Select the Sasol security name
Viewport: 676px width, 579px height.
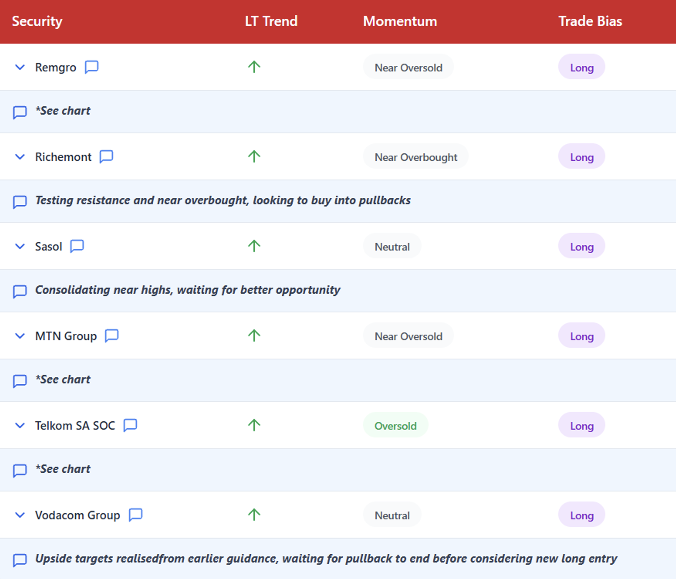click(49, 247)
